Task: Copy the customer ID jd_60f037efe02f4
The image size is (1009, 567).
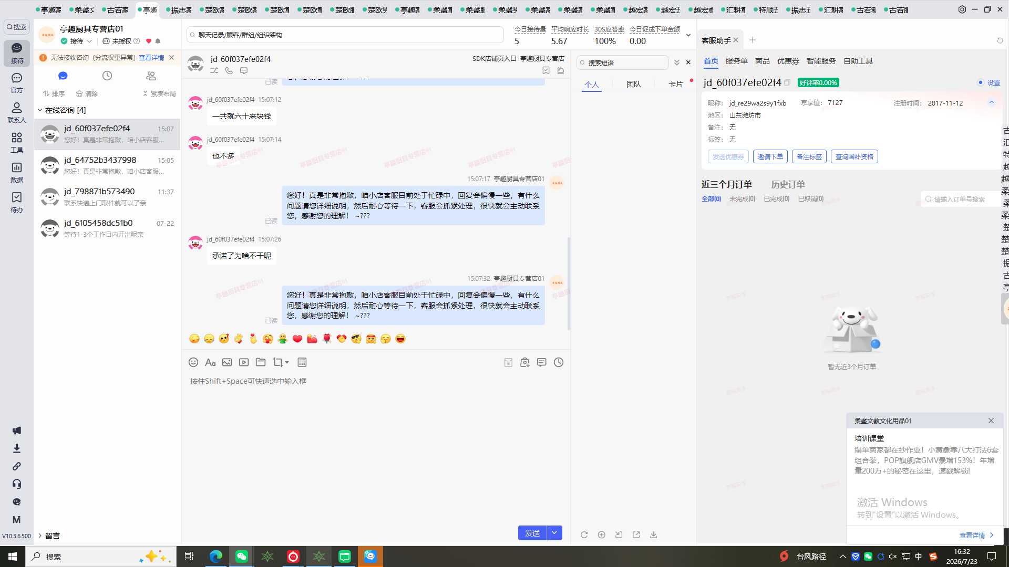Action: pos(787,82)
